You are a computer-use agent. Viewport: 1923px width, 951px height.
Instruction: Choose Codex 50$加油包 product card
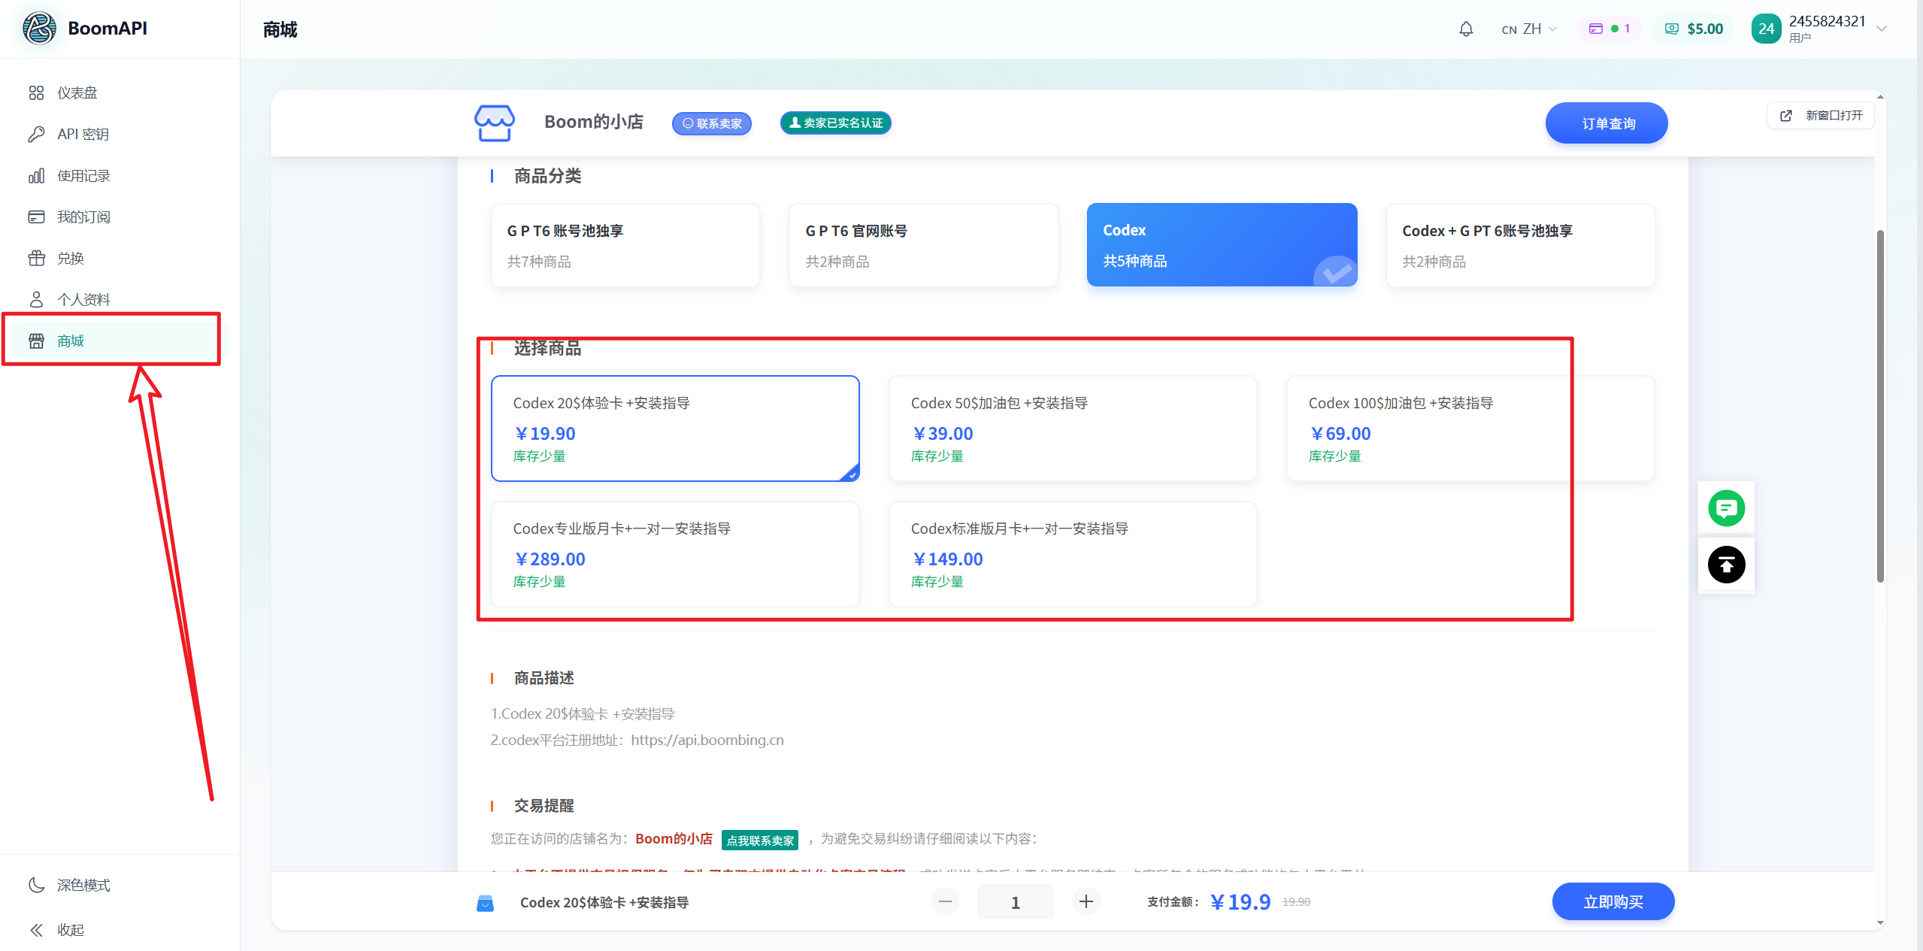(x=1073, y=429)
